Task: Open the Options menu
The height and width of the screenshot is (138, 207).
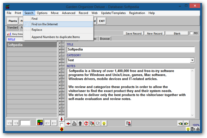Action: (42, 13)
